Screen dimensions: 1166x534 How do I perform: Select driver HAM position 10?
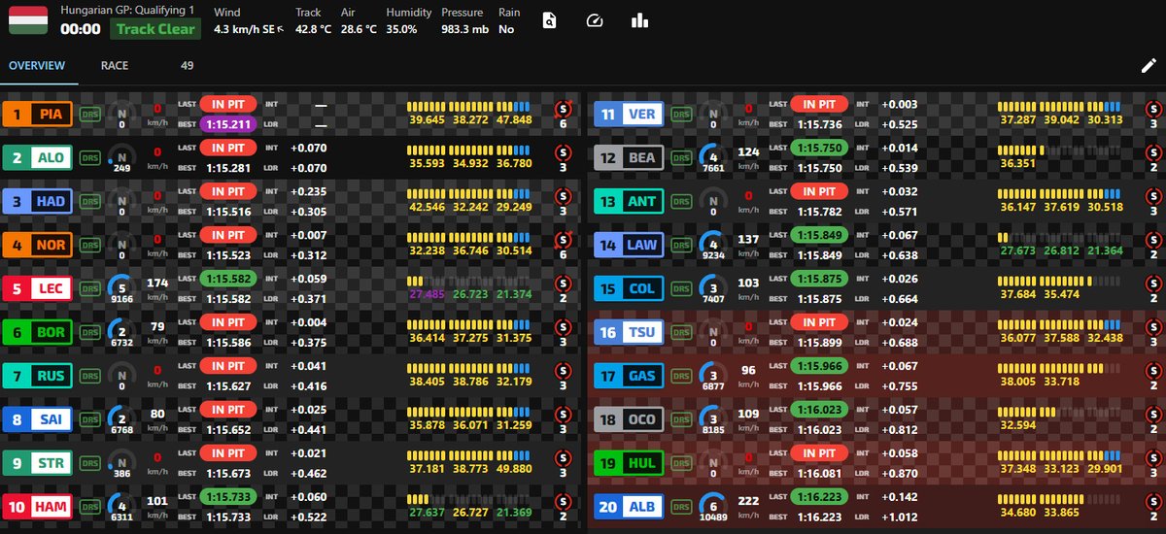37,507
